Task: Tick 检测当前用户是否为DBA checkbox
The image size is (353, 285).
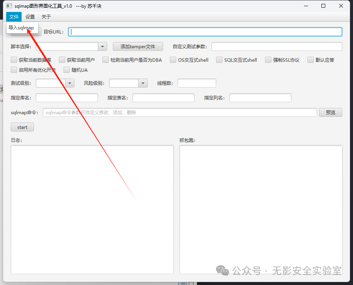Action: [x=105, y=60]
